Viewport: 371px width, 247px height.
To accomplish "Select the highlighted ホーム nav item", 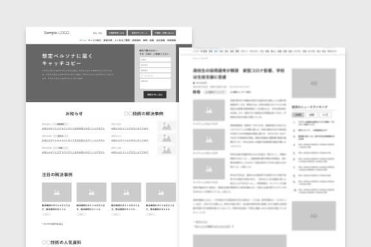I will 82,41.
